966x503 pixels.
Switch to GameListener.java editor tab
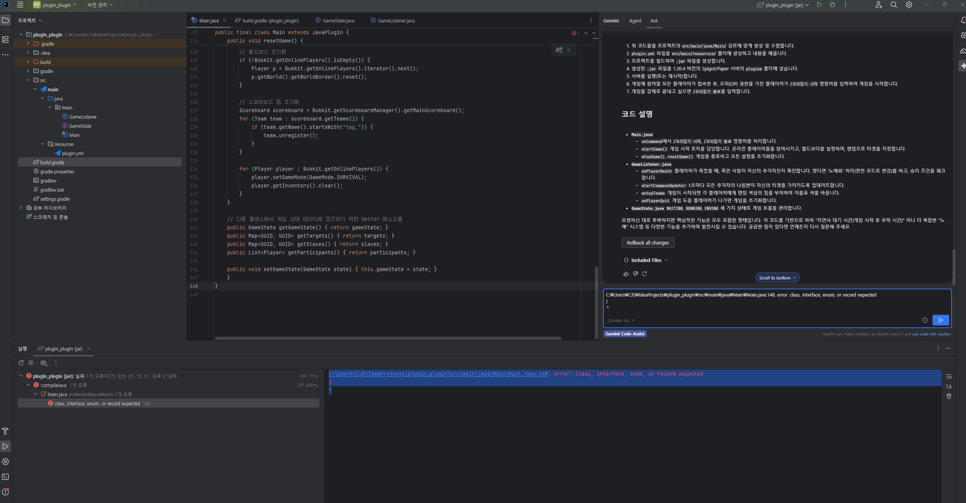[396, 21]
